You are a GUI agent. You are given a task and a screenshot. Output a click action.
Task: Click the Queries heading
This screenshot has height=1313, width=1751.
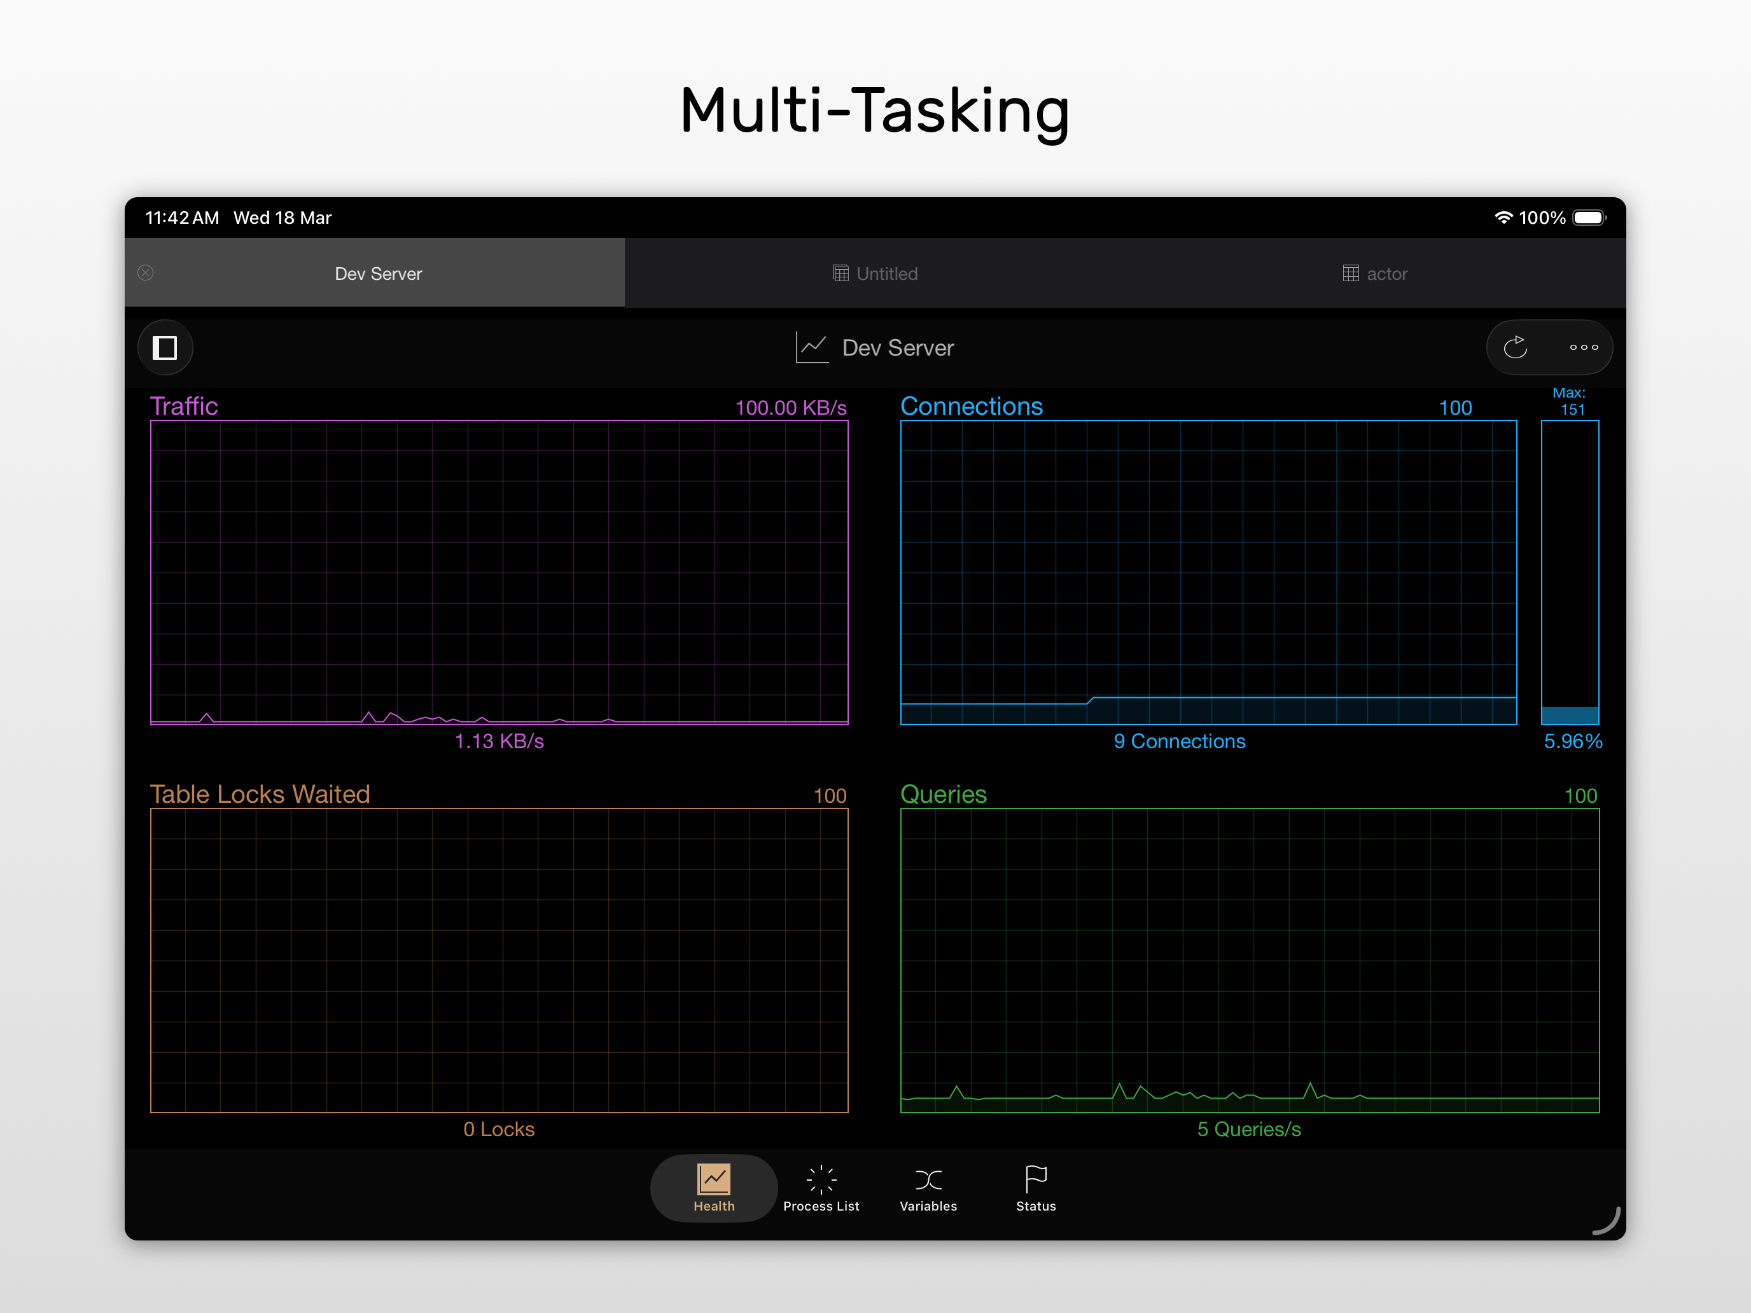pyautogui.click(x=944, y=794)
